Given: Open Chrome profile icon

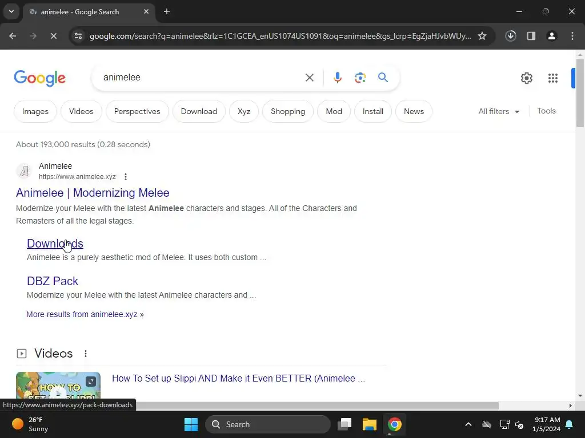Looking at the screenshot, I should pos(551,36).
